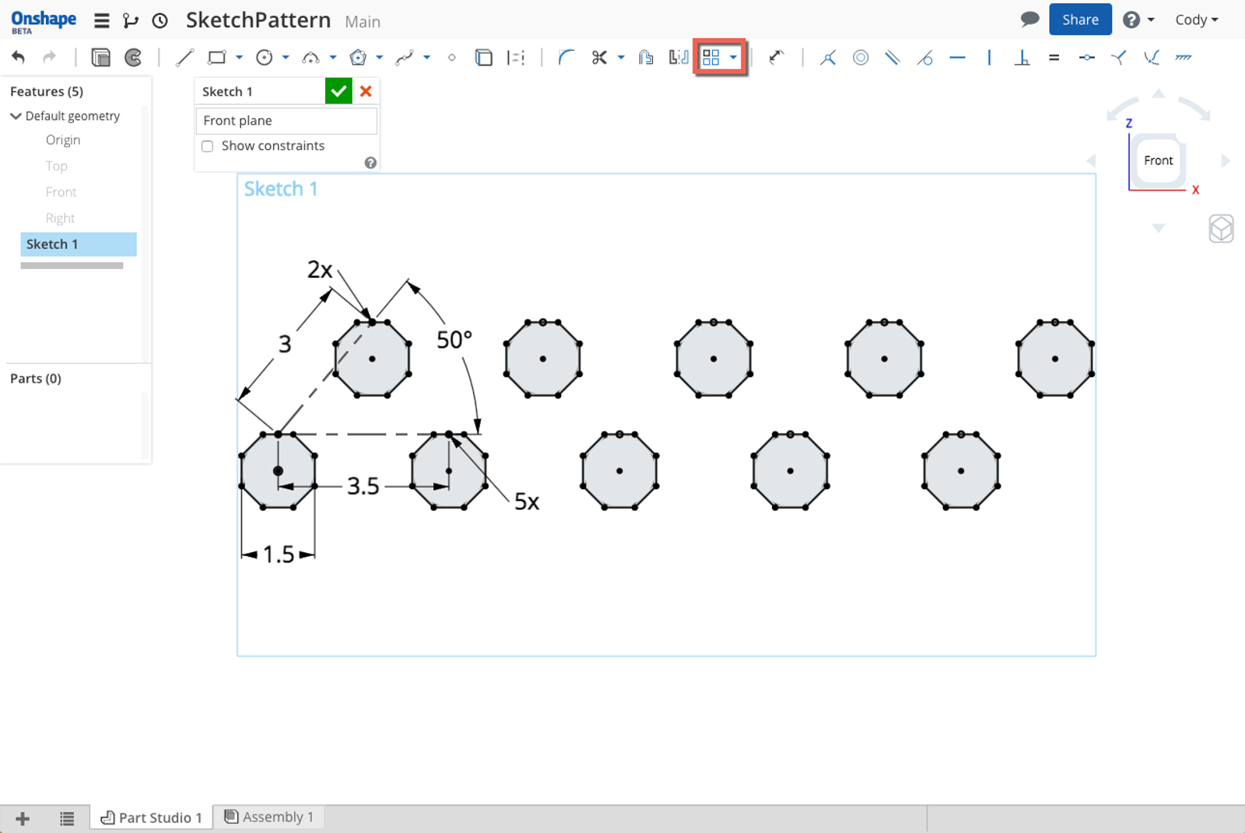Apply the Equal constraint
Screen dimensions: 1245x833
[1054, 58]
